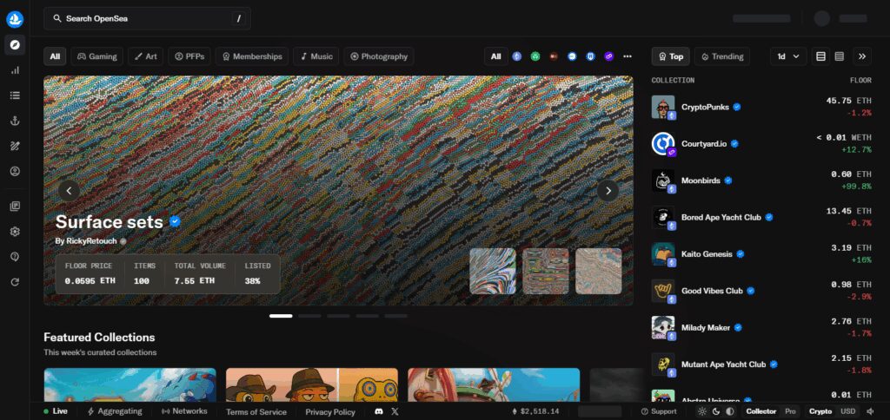The image size is (890, 420).
Task: Select the Memberships category tab
Action: (x=252, y=56)
